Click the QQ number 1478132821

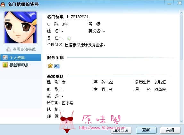coord(78,17)
